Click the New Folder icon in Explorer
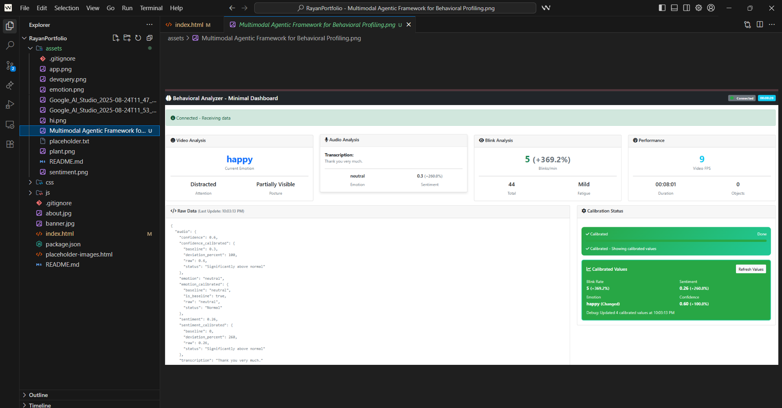The width and height of the screenshot is (782, 408). 127,38
